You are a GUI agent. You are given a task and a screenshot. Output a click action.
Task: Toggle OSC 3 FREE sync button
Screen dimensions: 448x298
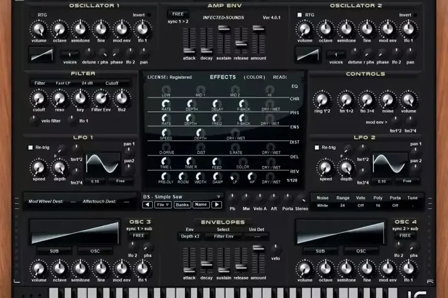pos(139,236)
